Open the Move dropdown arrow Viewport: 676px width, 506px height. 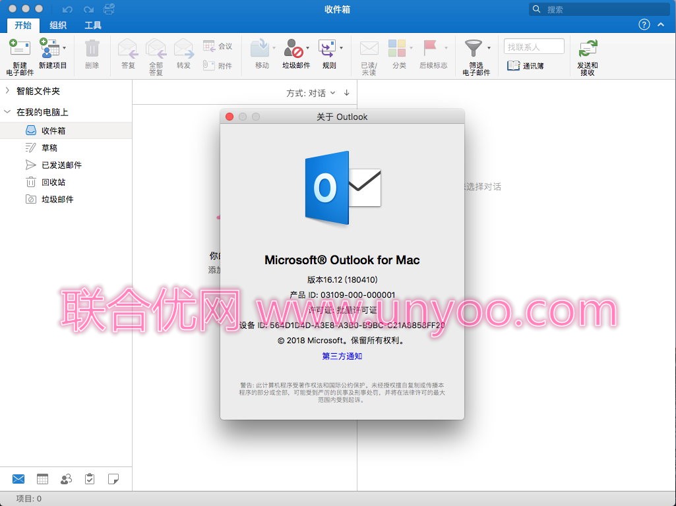click(x=274, y=48)
